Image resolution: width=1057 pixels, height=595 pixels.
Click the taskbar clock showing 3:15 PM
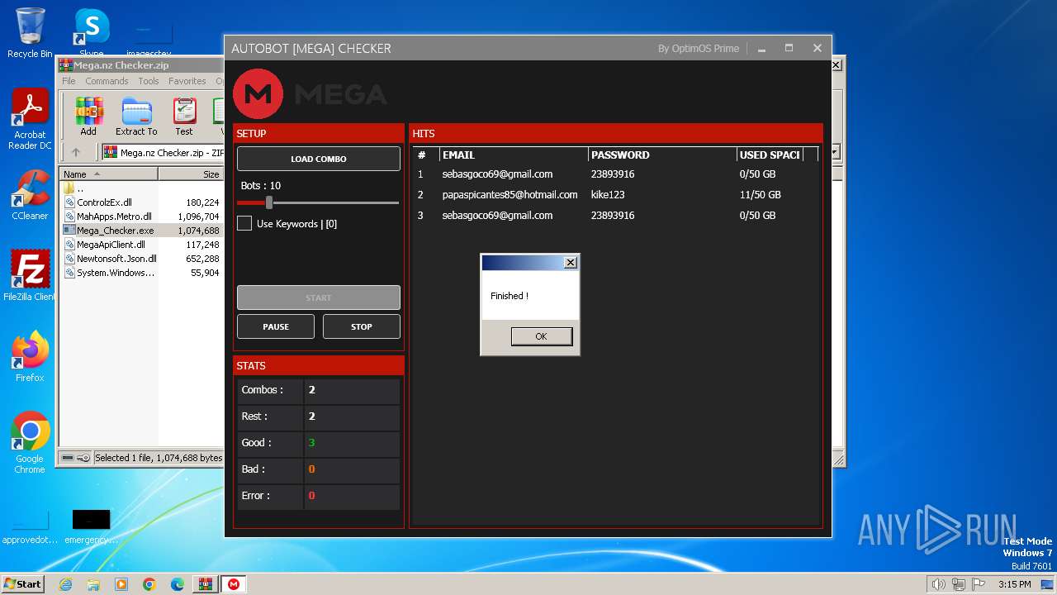[x=1014, y=584]
